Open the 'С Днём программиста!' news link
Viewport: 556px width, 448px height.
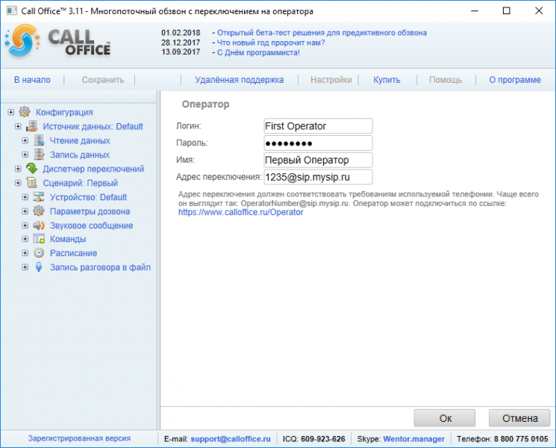tap(258, 52)
